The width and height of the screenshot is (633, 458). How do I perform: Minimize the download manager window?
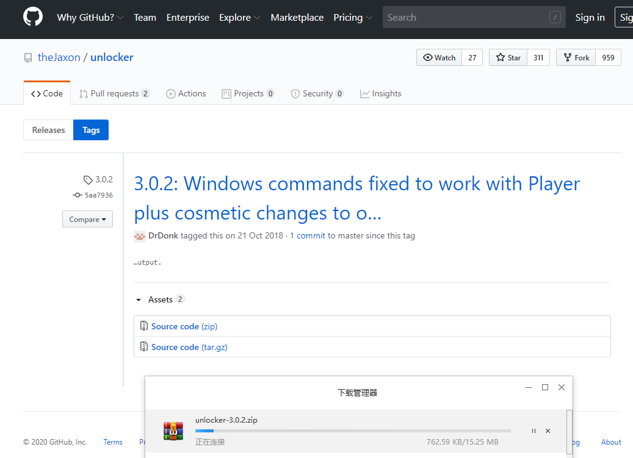[529, 387]
